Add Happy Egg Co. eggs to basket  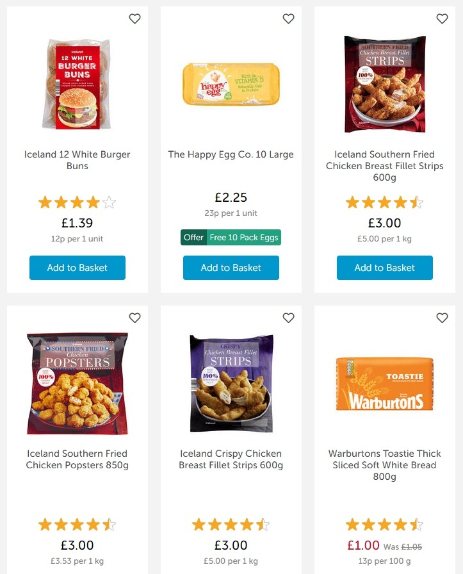[x=231, y=268]
